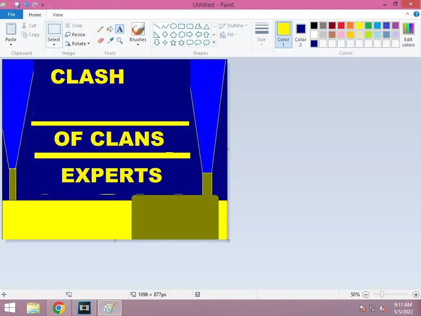The height and width of the screenshot is (316, 421).
Task: Expand the Shapes gallery more arrow
Action: coord(214,42)
